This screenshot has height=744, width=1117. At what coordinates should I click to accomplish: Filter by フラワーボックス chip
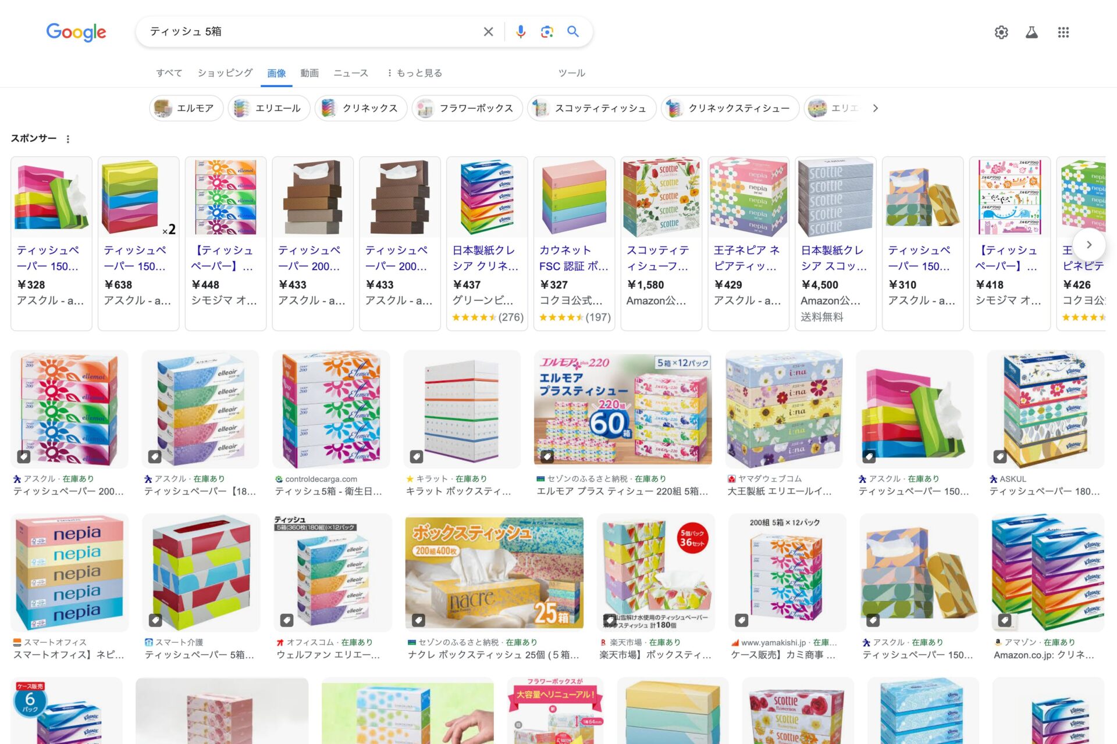coord(467,108)
